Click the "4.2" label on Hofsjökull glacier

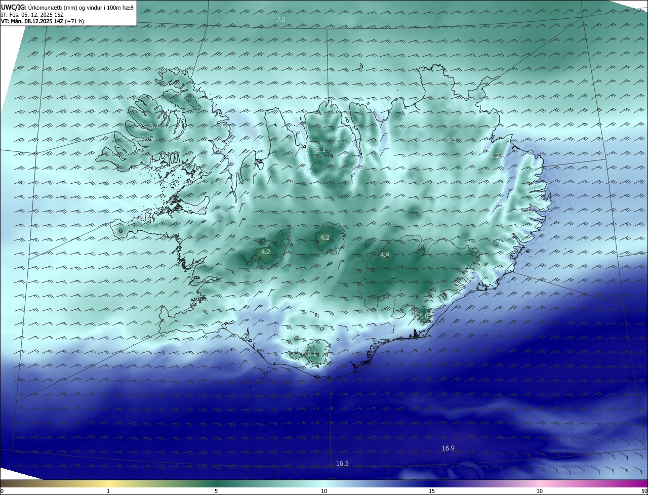click(x=325, y=237)
